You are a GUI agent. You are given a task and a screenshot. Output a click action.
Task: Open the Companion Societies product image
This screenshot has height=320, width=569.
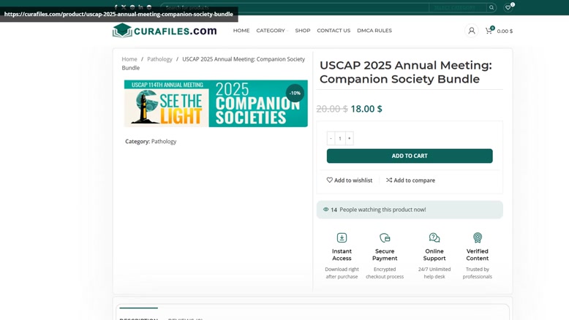[x=216, y=104]
